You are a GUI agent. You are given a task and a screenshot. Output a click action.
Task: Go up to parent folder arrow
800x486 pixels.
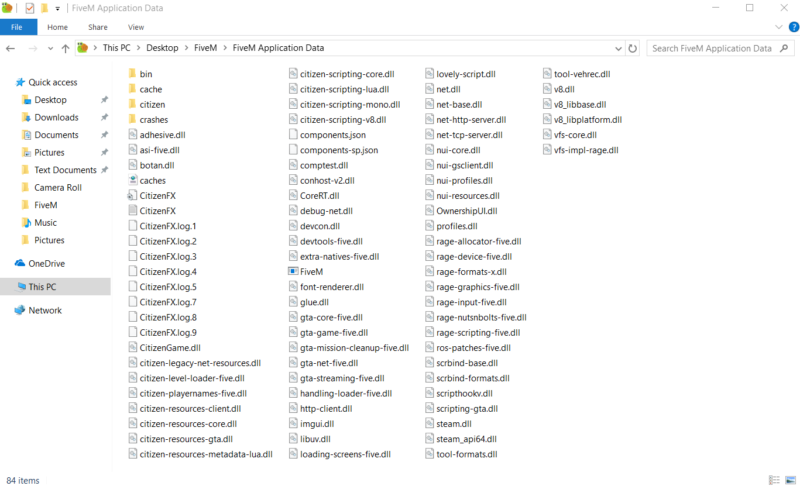pos(66,48)
